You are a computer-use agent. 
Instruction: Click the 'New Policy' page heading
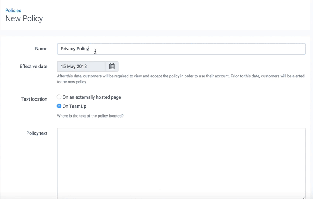(x=24, y=19)
